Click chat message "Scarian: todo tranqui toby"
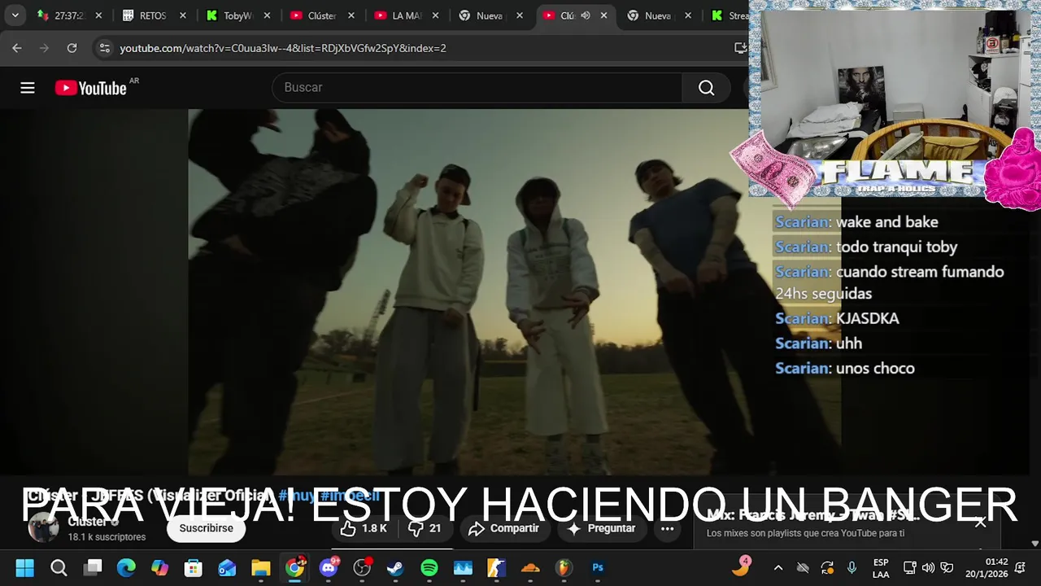Viewport: 1041px width, 586px height. pos(866,247)
